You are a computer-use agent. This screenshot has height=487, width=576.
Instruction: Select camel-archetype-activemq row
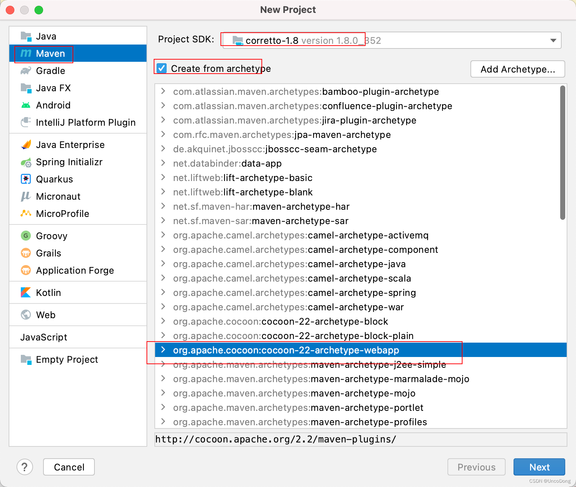point(361,235)
